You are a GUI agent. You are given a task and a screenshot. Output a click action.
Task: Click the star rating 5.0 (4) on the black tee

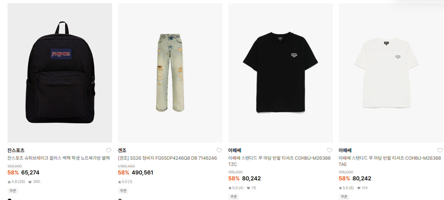(236, 188)
